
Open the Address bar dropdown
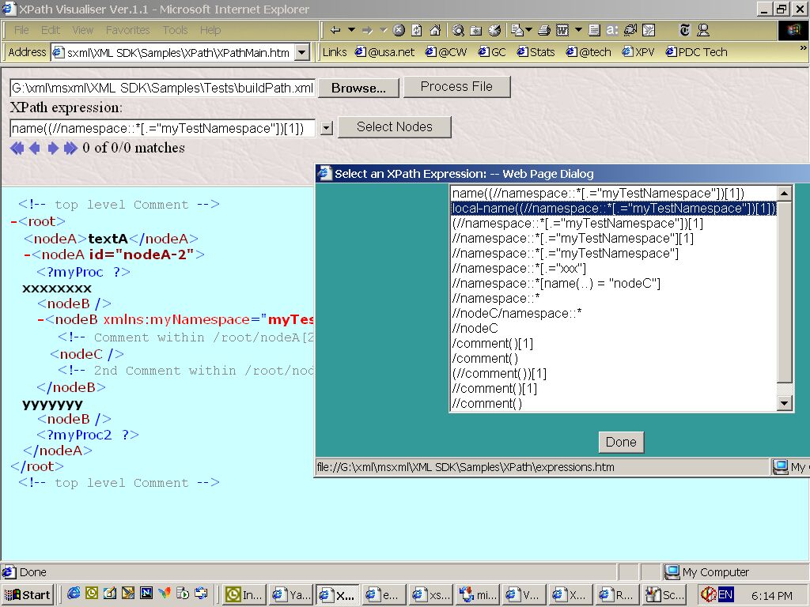(x=301, y=52)
